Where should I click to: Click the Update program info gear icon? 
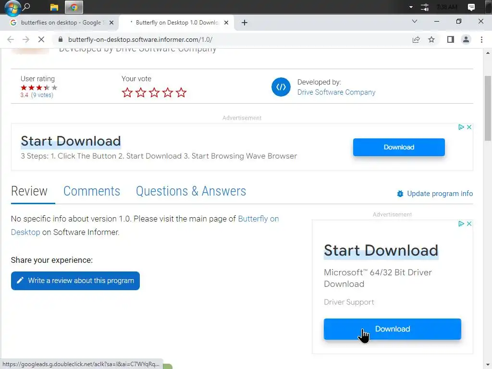(400, 194)
